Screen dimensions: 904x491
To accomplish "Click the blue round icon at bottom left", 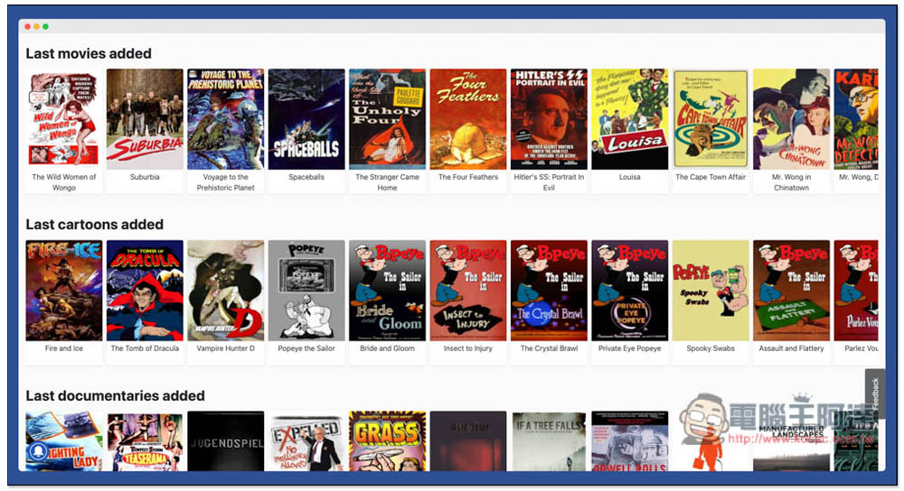I will 38,450.
